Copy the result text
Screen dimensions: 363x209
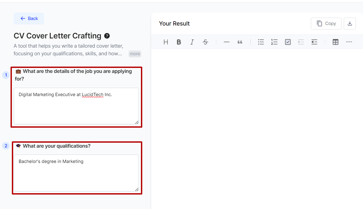pos(326,24)
